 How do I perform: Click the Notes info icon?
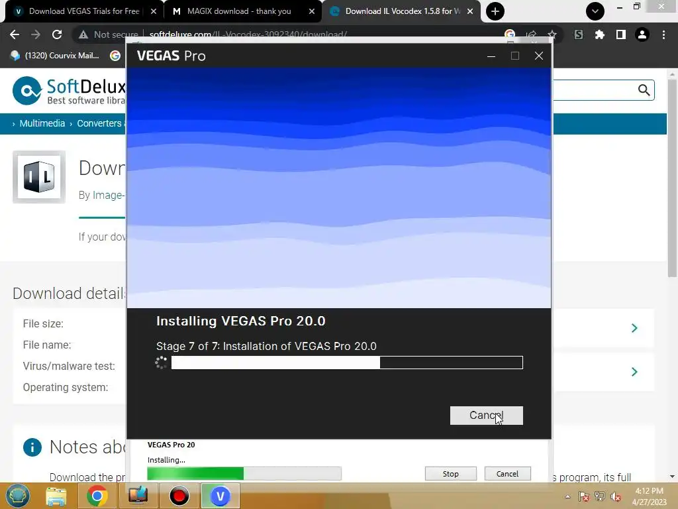(32, 447)
